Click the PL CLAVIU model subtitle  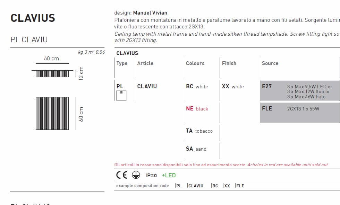(x=29, y=39)
